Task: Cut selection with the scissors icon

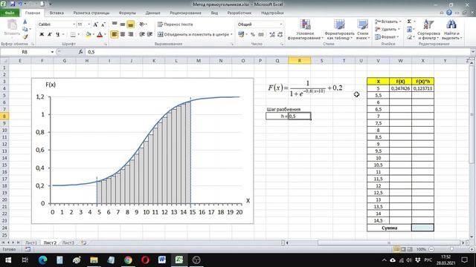Action: click(x=25, y=22)
